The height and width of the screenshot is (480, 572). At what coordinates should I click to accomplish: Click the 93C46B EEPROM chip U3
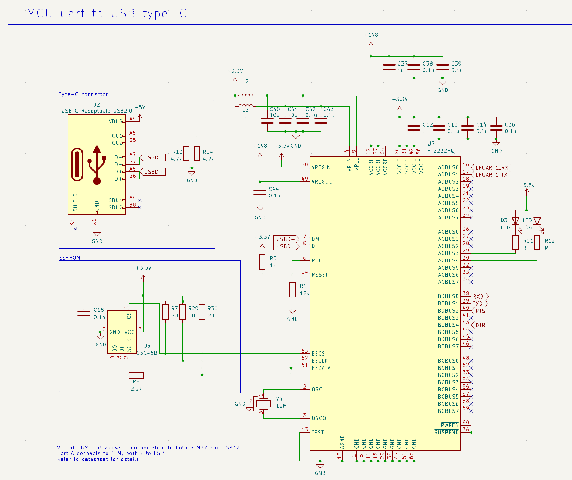coord(122,332)
